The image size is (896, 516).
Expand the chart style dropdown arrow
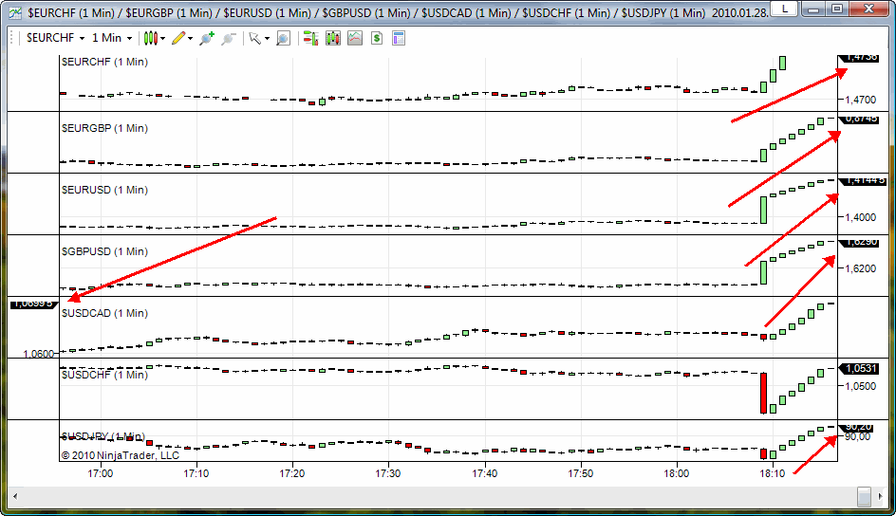click(x=163, y=39)
